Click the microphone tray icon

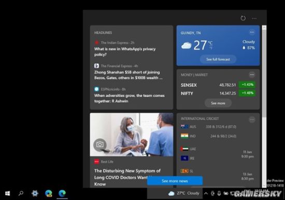(219, 193)
